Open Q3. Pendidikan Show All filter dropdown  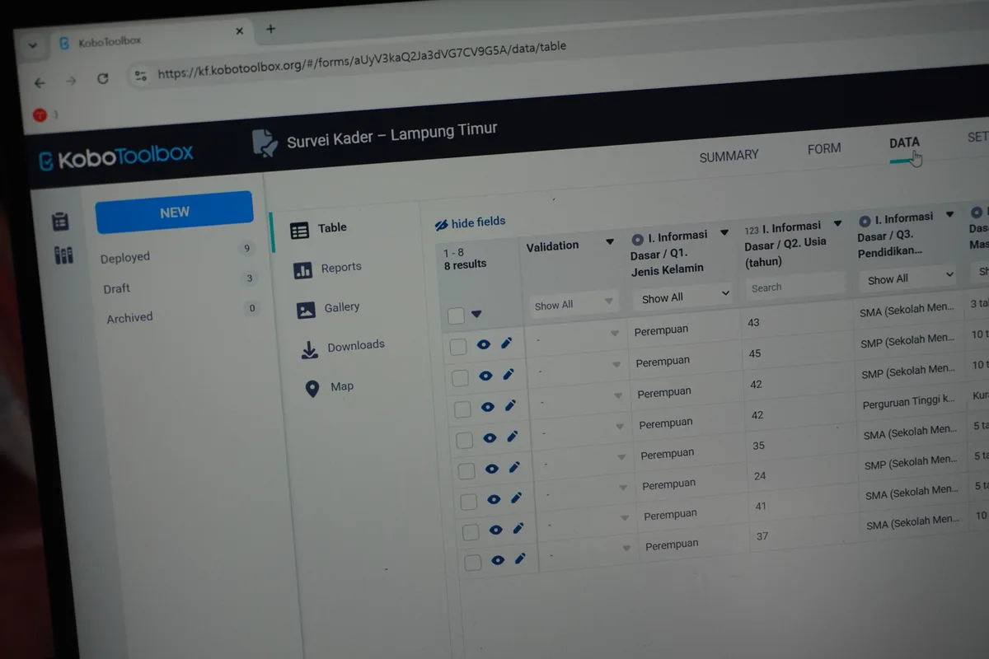pos(909,278)
